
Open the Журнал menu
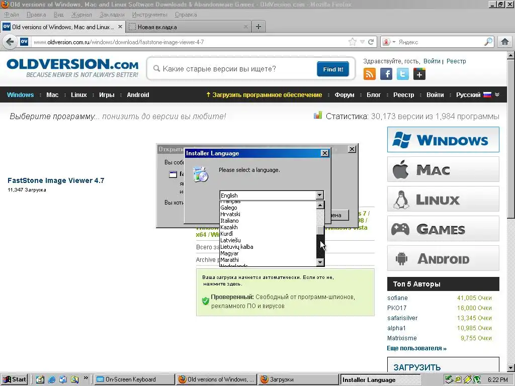[x=81, y=15]
